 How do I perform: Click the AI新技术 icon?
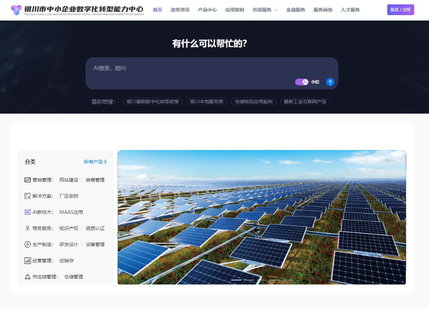tap(27, 212)
